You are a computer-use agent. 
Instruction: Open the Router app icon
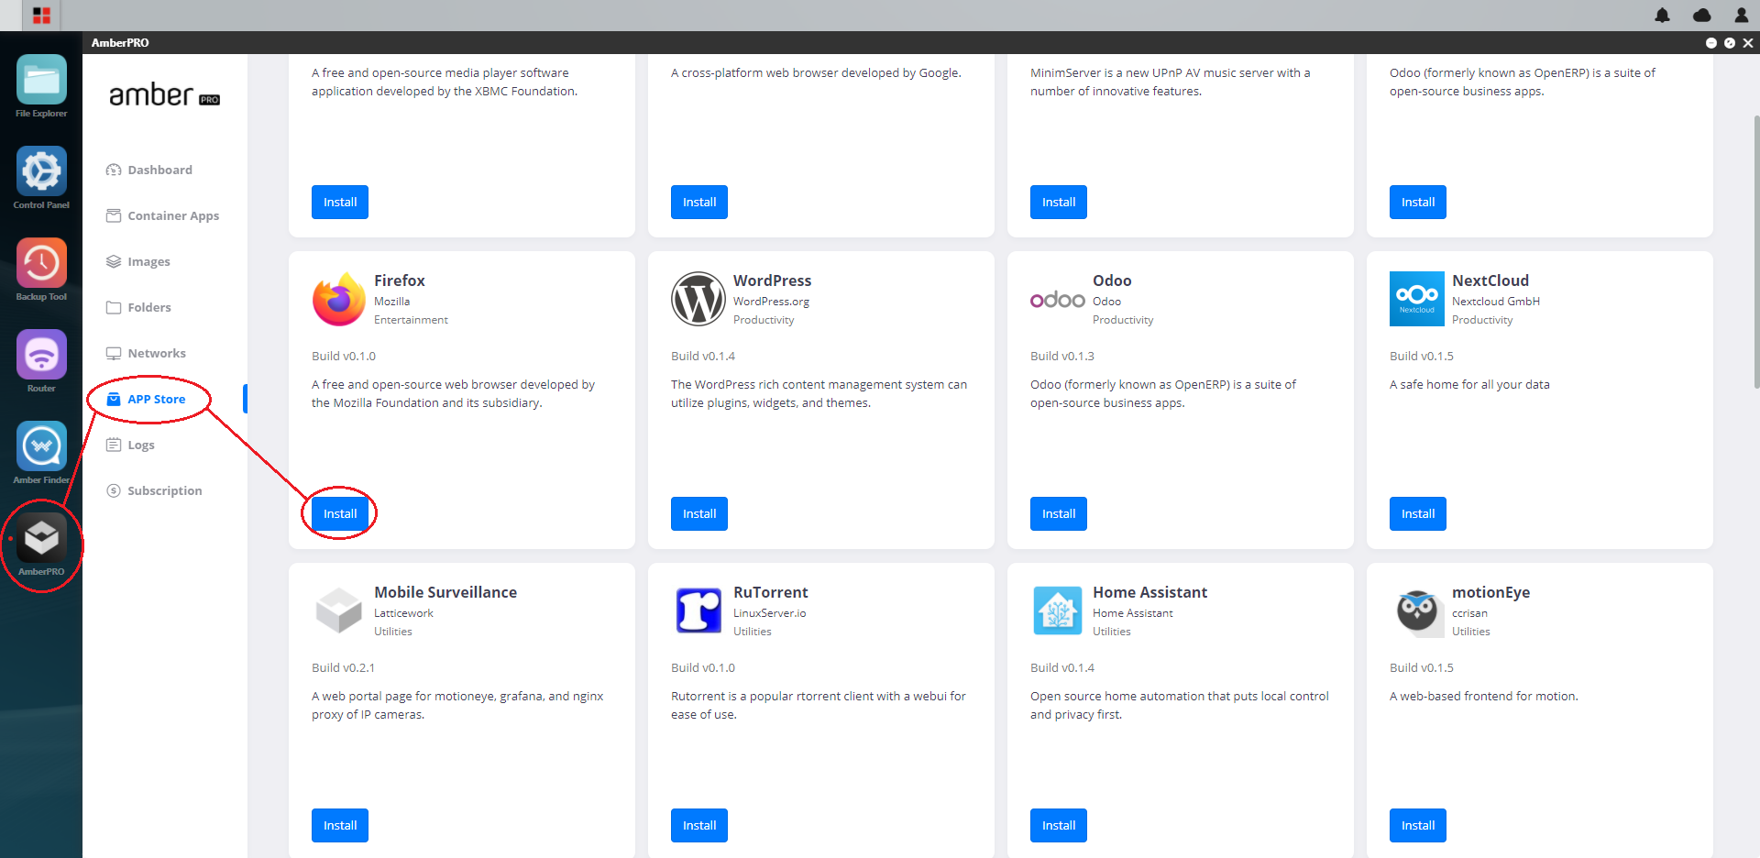click(x=41, y=355)
